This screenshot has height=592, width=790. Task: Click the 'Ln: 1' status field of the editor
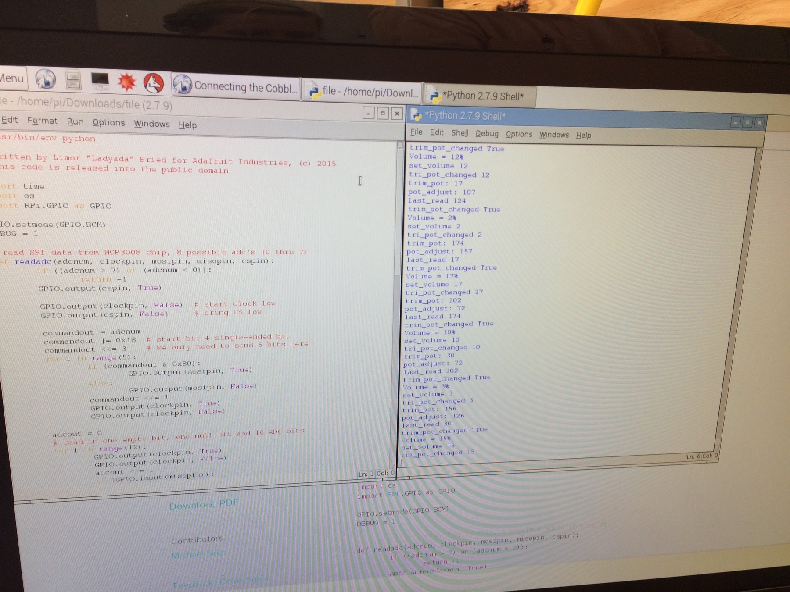tap(366, 474)
